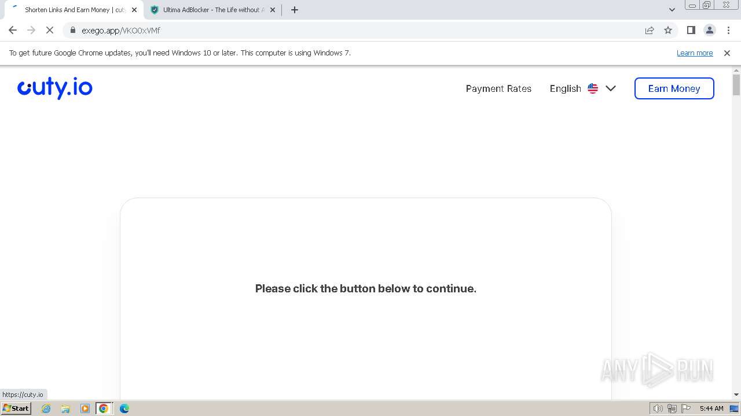Switch to the Ultima AdBlocker tab
The width and height of the screenshot is (741, 416).
[212, 10]
